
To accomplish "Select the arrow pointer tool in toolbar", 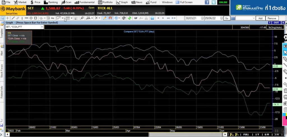I will [3, 18].
